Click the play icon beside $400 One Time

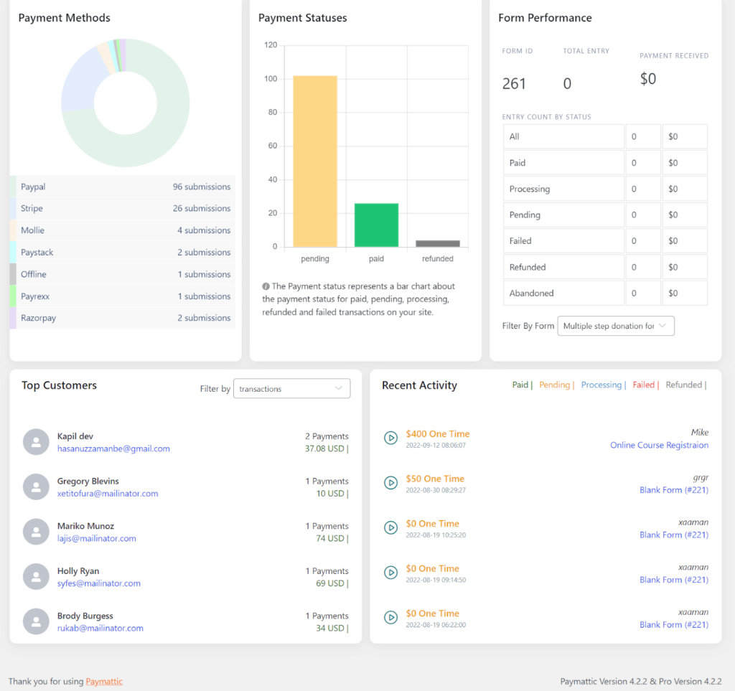[390, 438]
